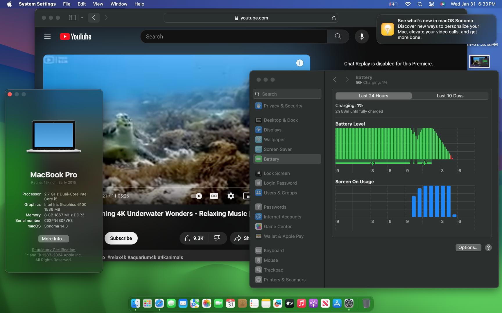Click YouTube search magnifier button
502x313 pixels.
[338, 37]
